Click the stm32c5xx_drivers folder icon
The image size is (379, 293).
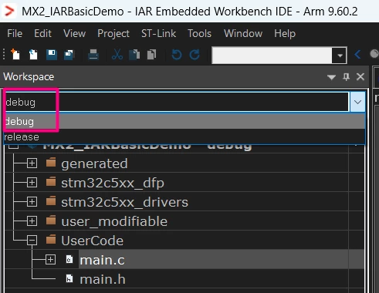point(51,201)
